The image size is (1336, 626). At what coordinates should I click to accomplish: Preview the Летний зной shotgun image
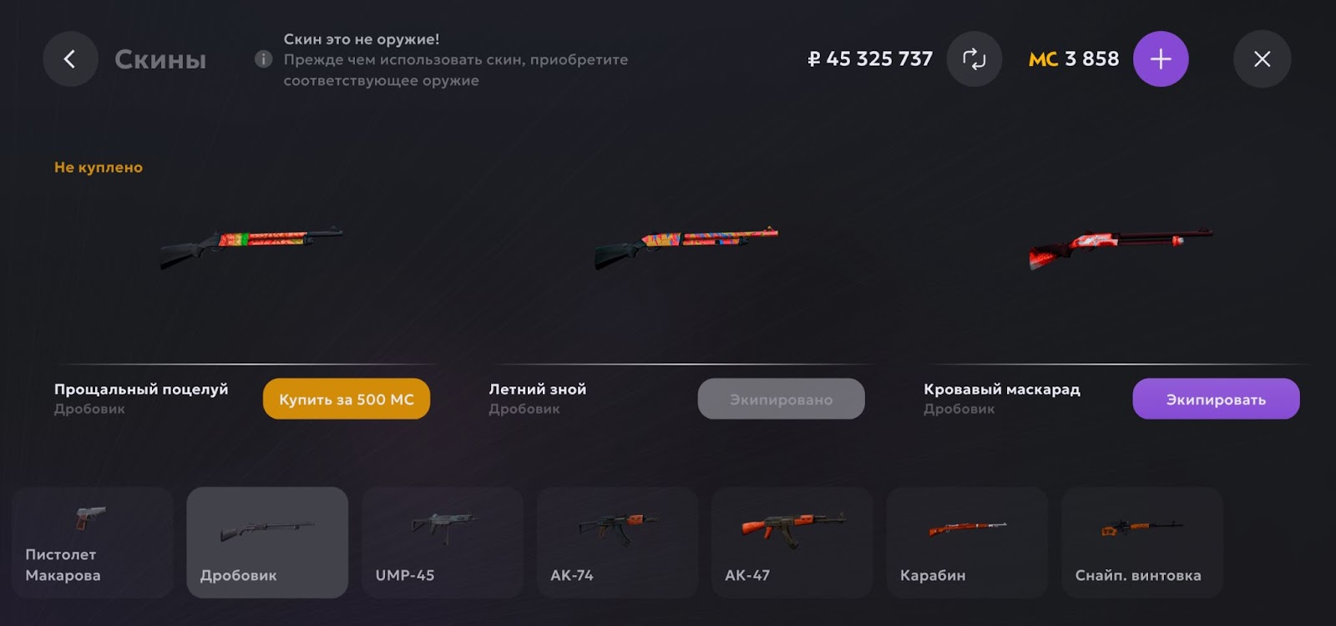pyautogui.click(x=686, y=246)
